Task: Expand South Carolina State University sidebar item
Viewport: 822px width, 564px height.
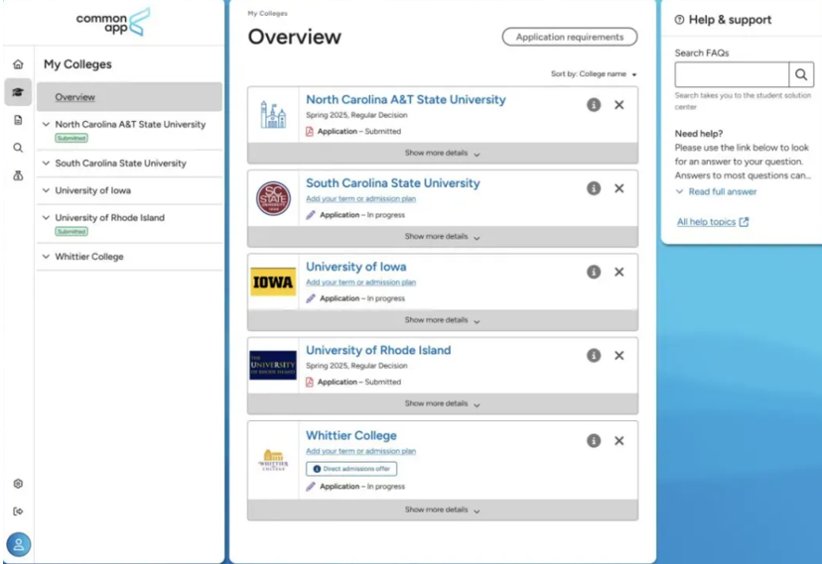Action: click(x=46, y=164)
